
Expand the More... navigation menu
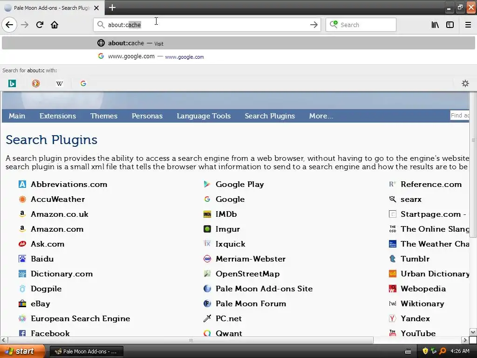[321, 116]
